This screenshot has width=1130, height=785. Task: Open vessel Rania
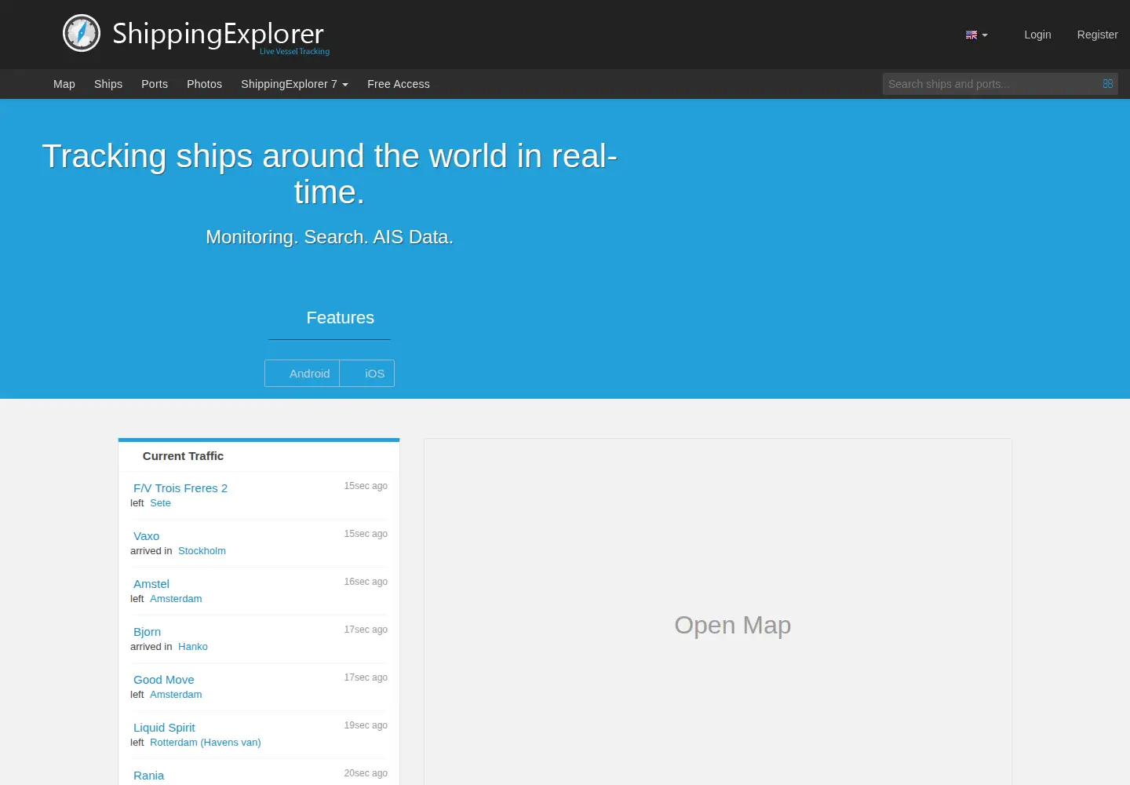coord(148,776)
